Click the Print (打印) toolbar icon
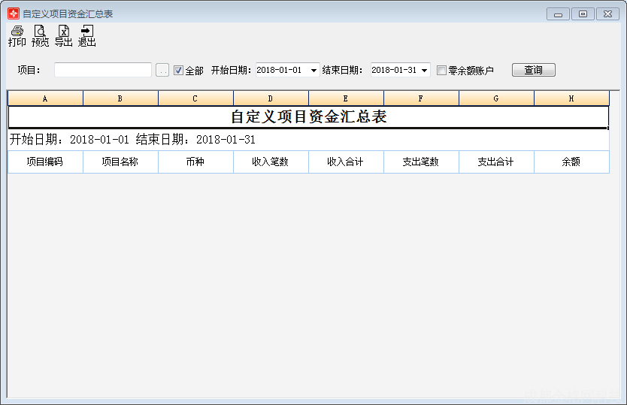Screen dimensions: 627x405 click(x=17, y=35)
